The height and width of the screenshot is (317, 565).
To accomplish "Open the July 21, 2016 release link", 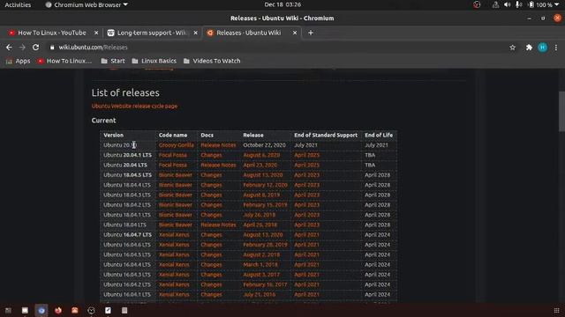I will pos(259,294).
